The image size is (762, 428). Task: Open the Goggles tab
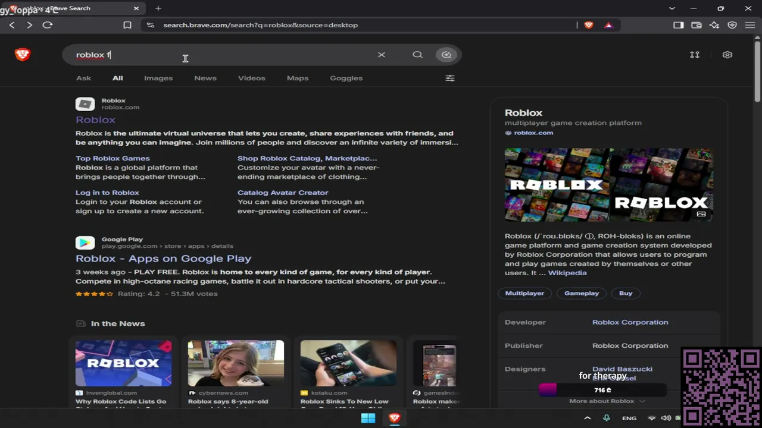pos(346,78)
